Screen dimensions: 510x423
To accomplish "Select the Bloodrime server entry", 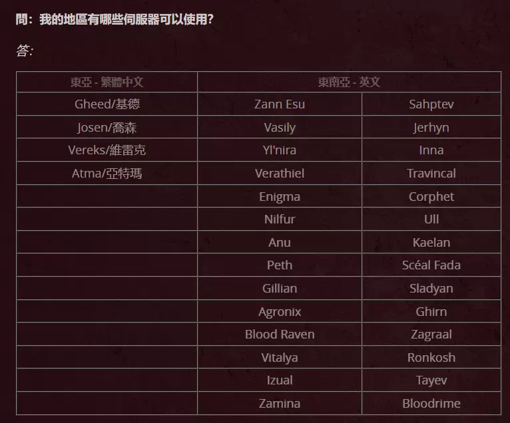I will tap(431, 404).
